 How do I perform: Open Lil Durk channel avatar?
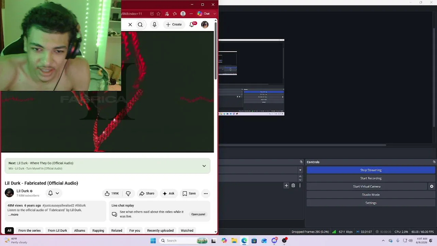coord(9,193)
